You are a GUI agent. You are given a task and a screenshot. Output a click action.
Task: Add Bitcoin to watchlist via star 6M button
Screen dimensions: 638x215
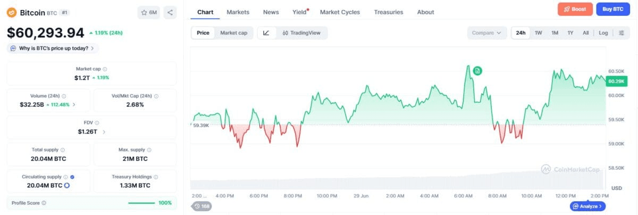point(148,12)
